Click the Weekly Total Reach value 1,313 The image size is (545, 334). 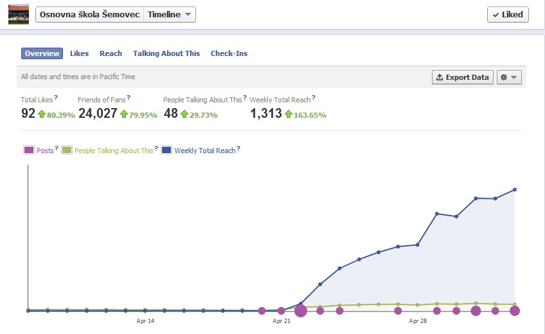tap(266, 113)
